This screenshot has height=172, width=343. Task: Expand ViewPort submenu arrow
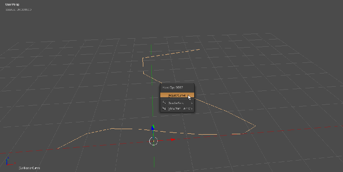coord(192,108)
